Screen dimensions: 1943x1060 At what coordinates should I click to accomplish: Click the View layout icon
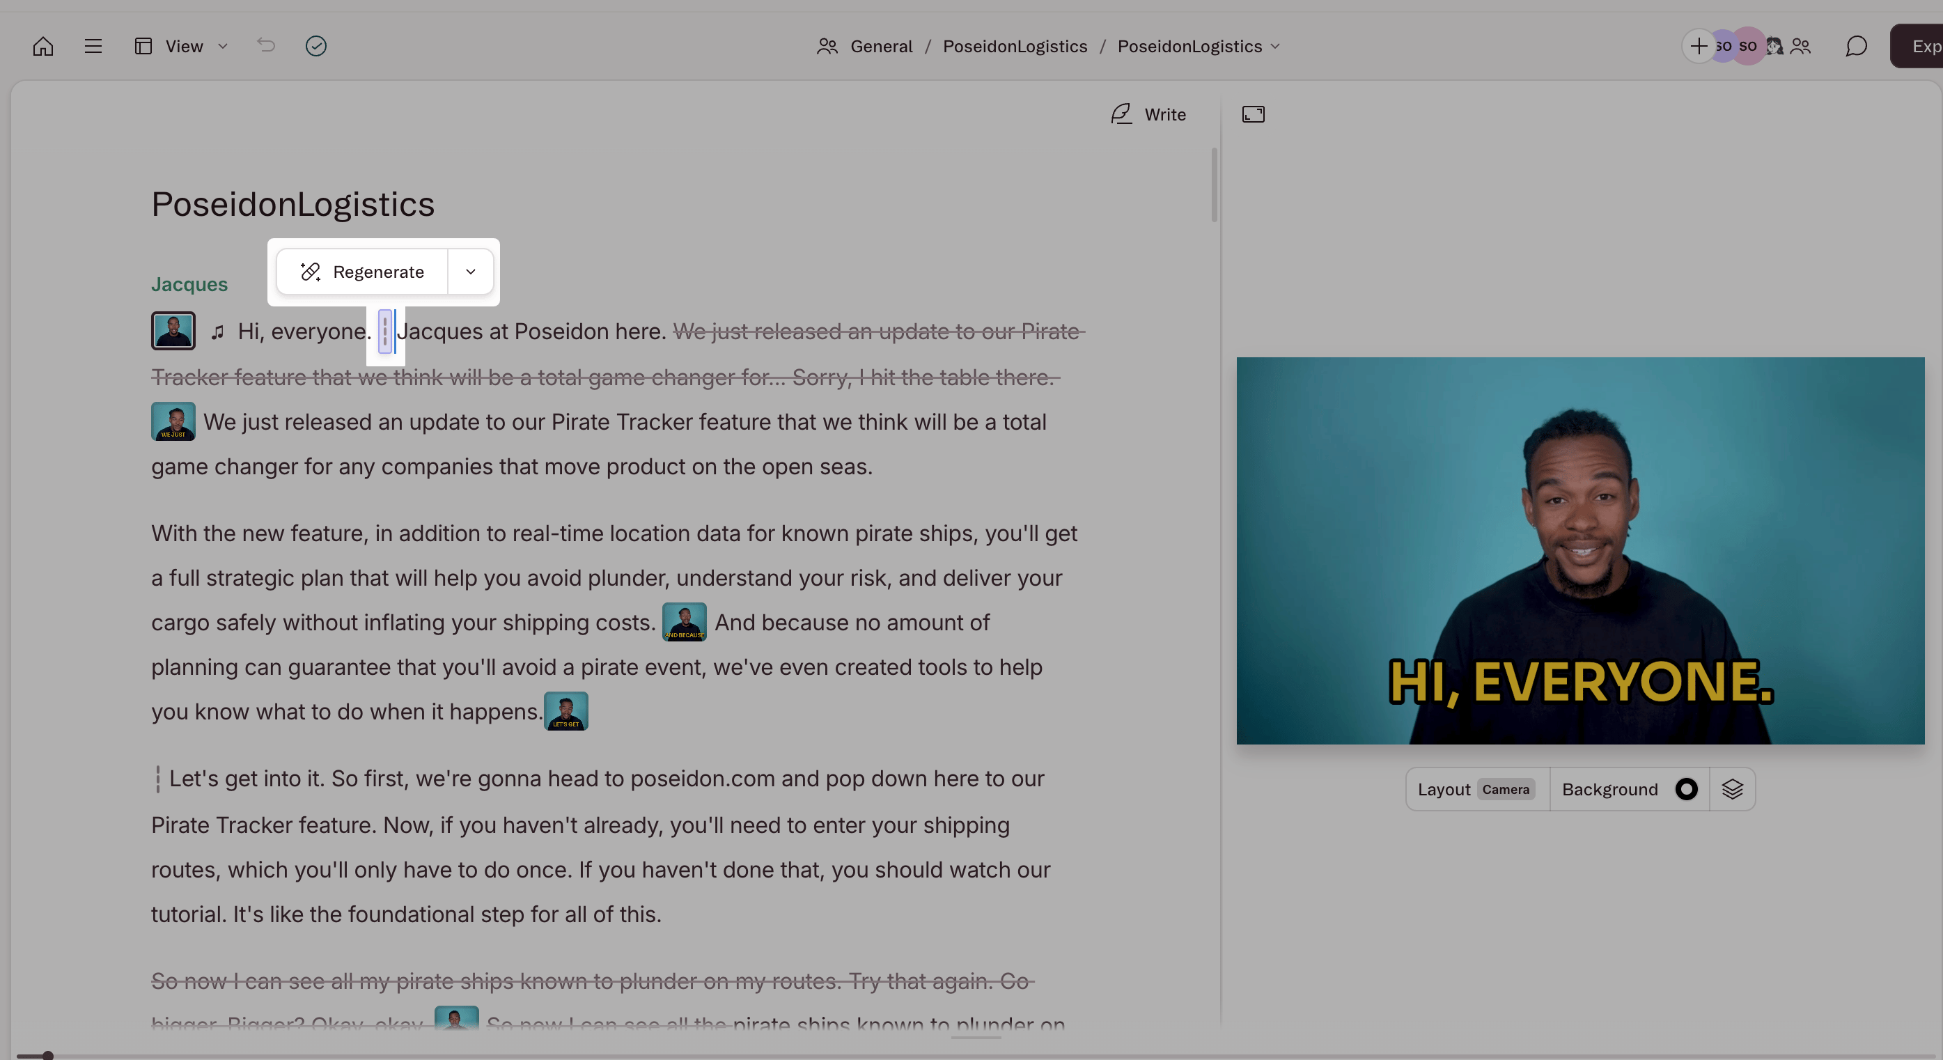pyautogui.click(x=143, y=46)
